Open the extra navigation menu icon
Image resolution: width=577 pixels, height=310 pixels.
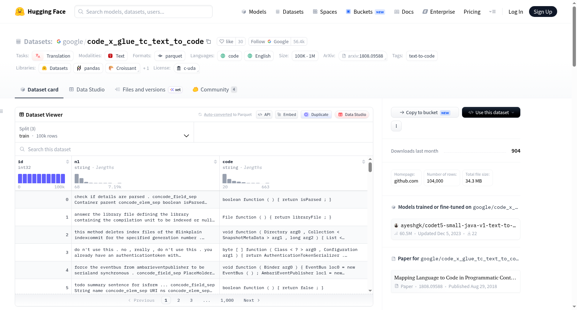click(x=492, y=12)
